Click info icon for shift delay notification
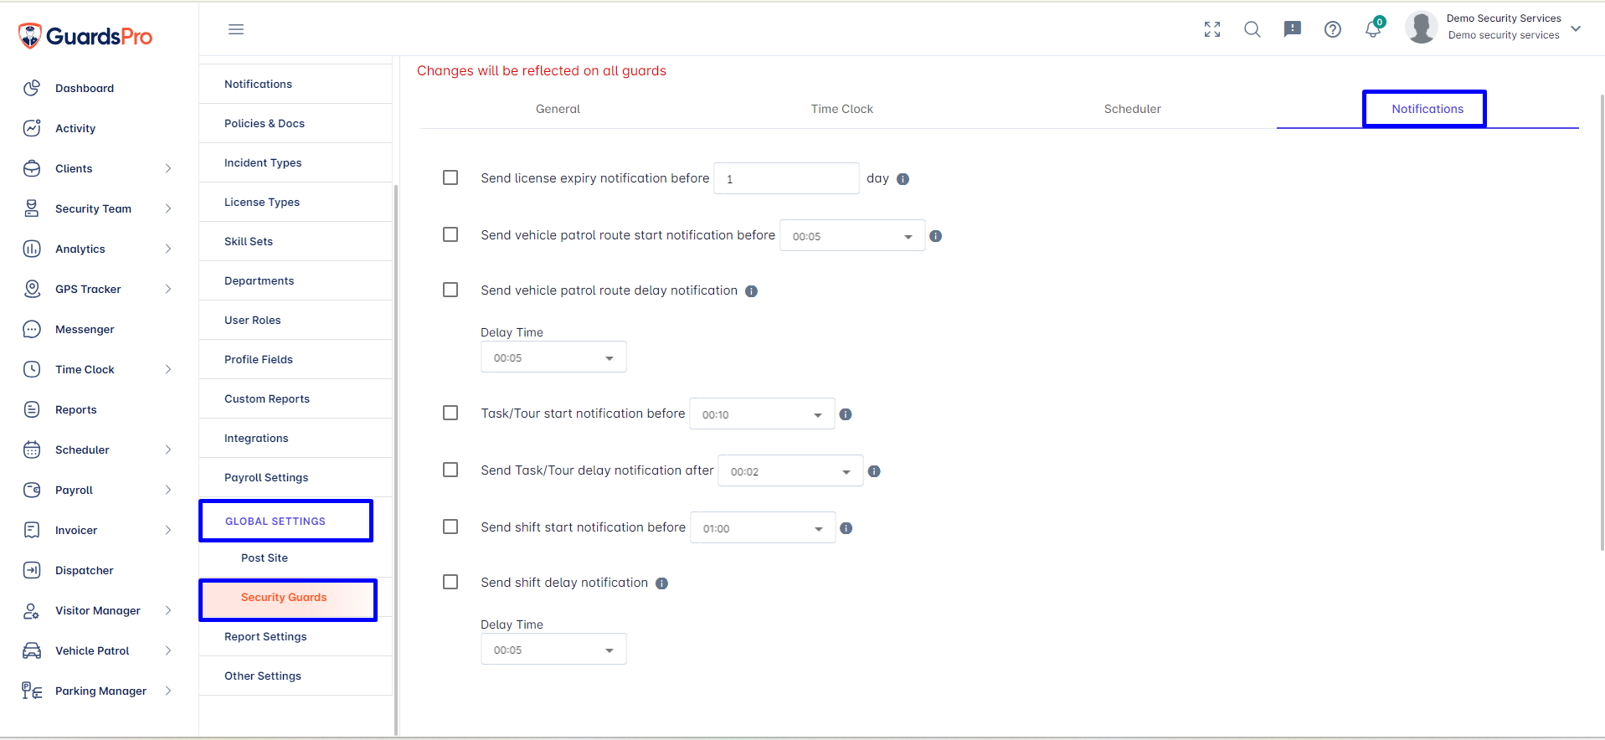Screen dimensions: 1605x740 [661, 583]
